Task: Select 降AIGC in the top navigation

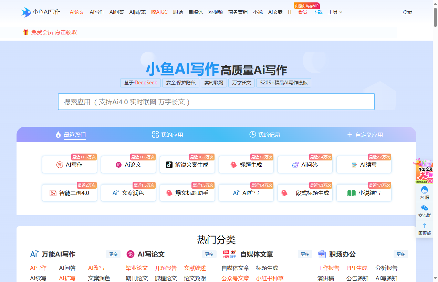Action: 159,12
